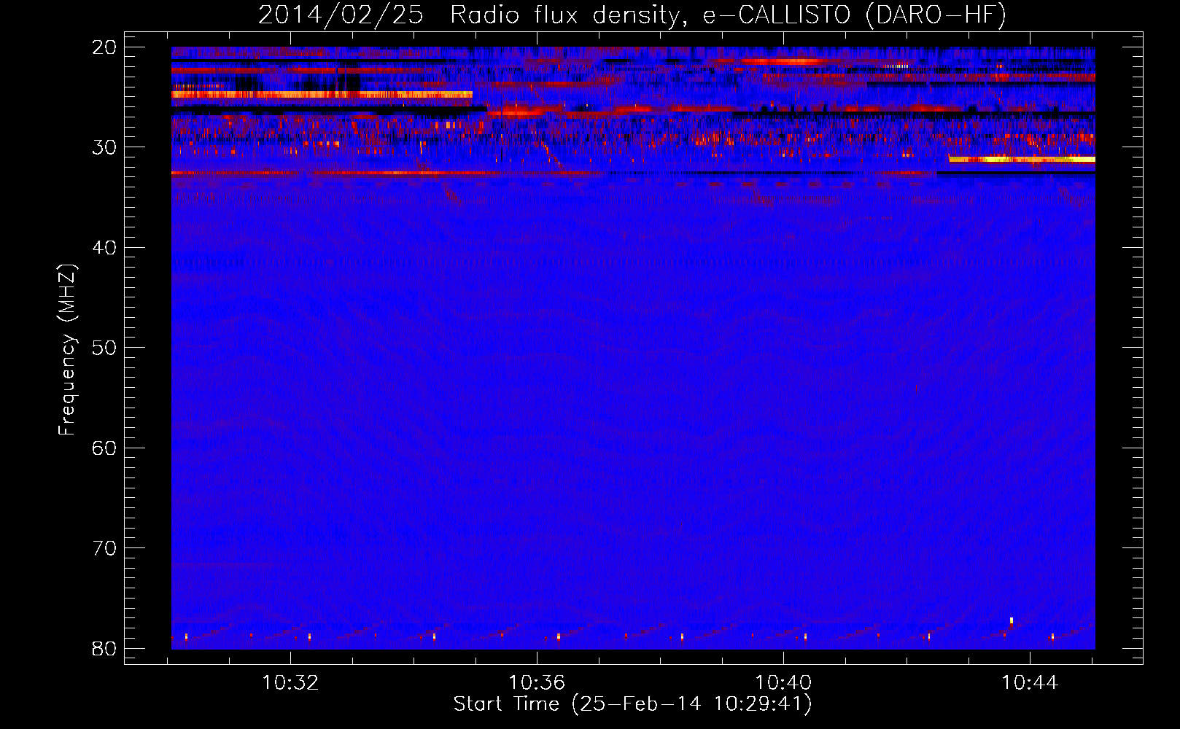Click the 50 frequency tick label

pos(104,348)
